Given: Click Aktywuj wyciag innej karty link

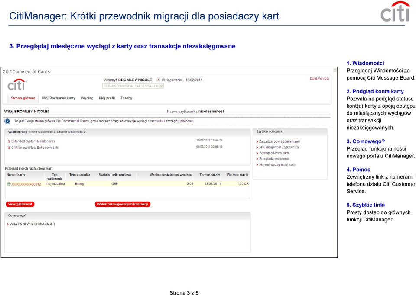Looking at the screenshot, I should click(x=277, y=165).
